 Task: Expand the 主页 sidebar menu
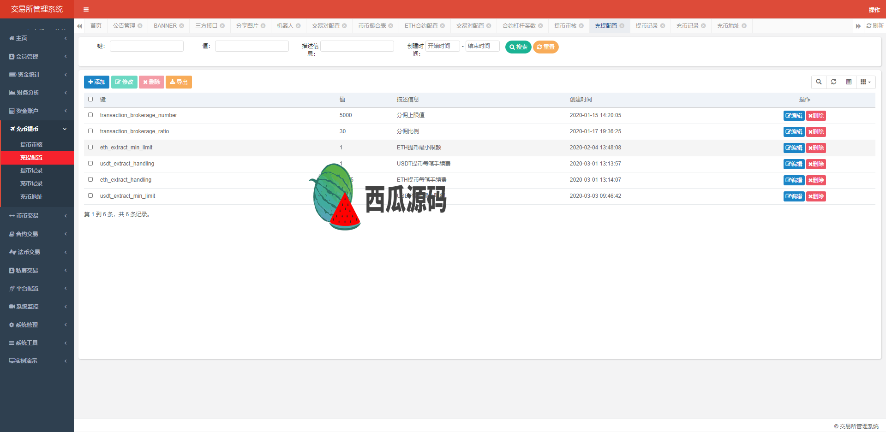click(x=37, y=38)
